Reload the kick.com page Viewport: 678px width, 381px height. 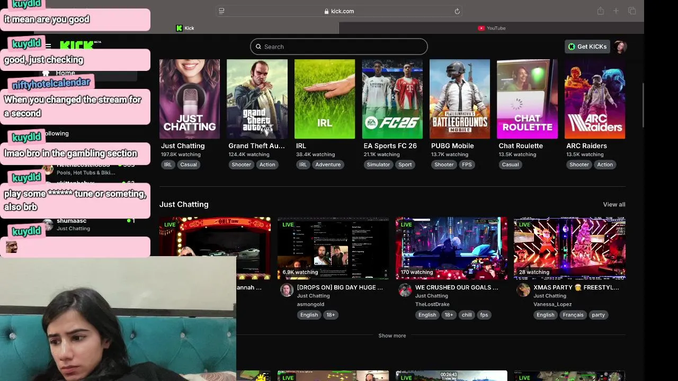pos(457,11)
